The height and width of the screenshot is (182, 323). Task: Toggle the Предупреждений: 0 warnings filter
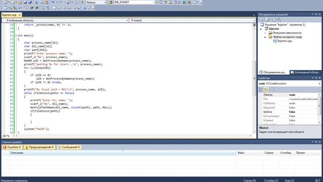[x=39, y=147]
